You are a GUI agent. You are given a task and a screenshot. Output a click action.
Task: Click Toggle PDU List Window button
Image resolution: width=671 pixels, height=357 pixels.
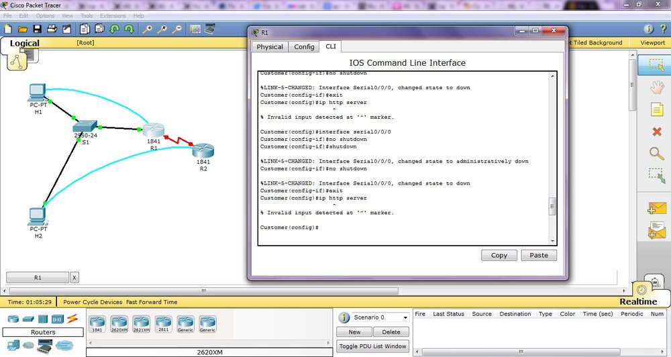pyautogui.click(x=372, y=346)
